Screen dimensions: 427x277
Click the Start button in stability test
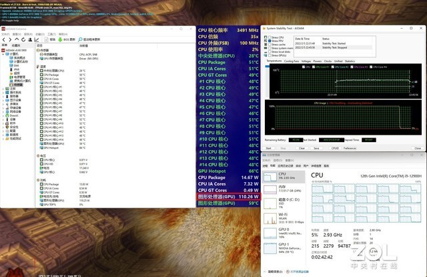[x=268, y=148]
